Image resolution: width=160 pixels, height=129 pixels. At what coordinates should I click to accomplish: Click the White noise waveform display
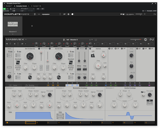coord(79,69)
